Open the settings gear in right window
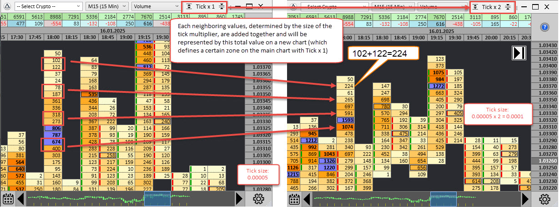560x207 pixels. 545,199
